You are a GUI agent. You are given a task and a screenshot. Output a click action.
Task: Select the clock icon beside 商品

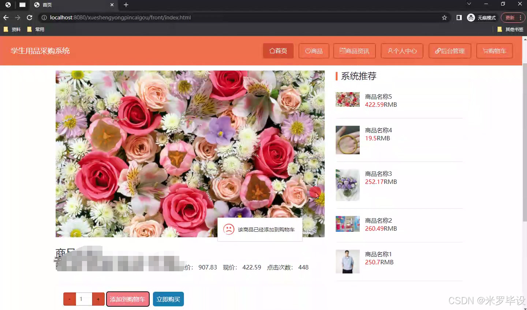point(307,51)
